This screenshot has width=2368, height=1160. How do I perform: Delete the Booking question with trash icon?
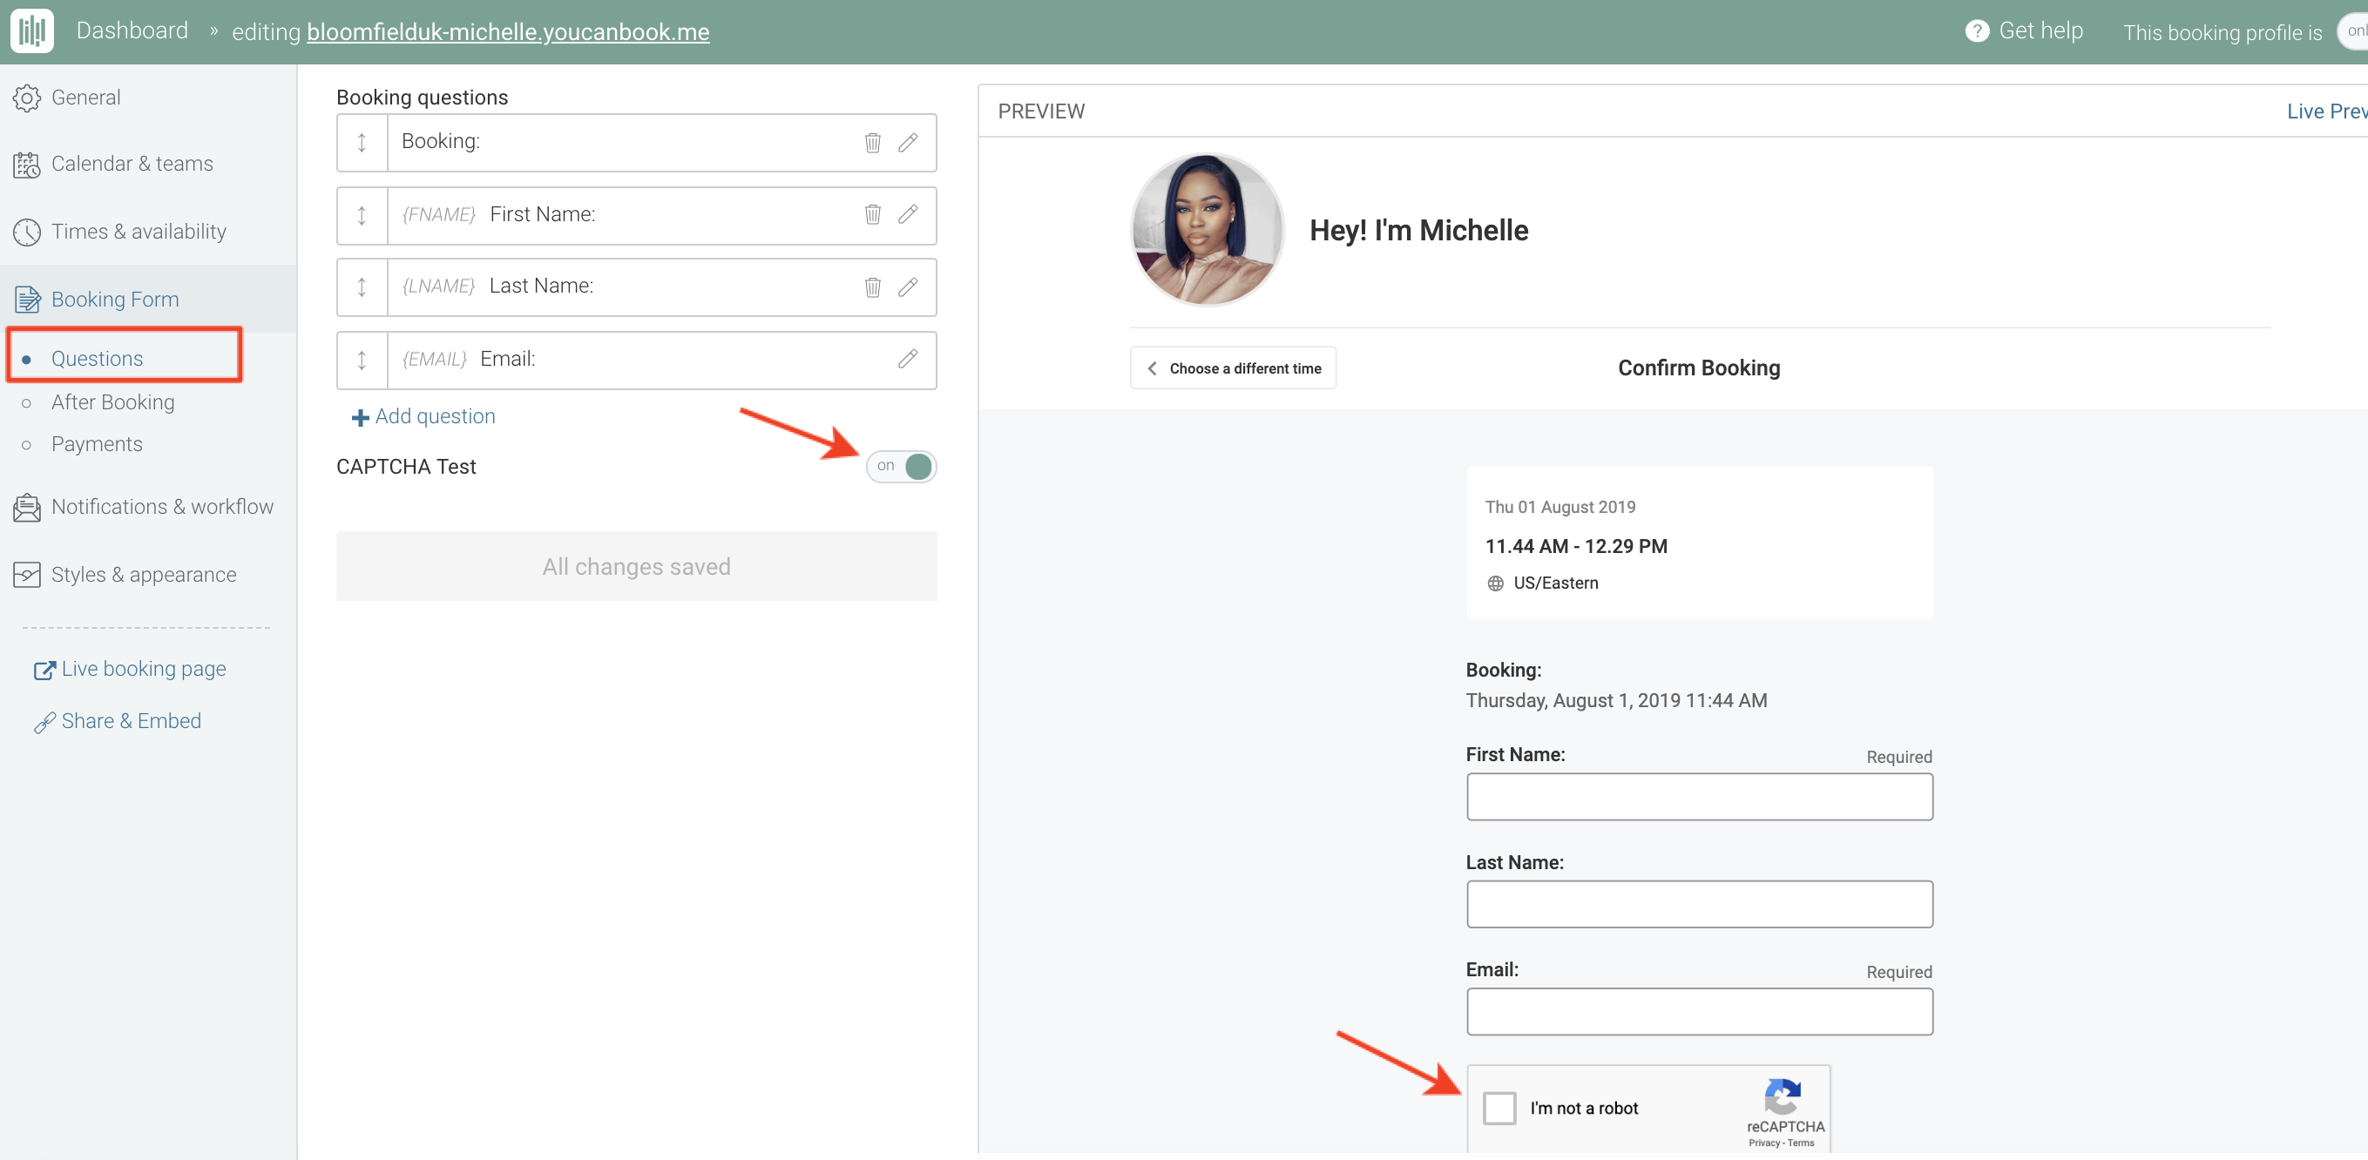872,143
